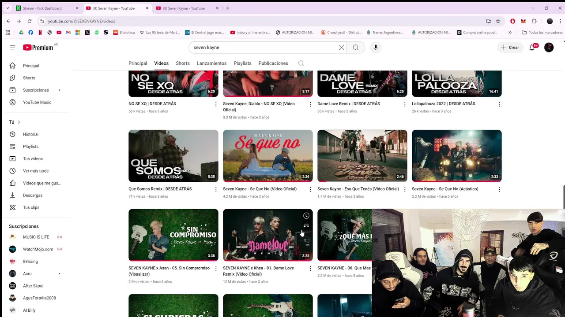
Task: Play the Se Que No video thumbnail
Action: [268, 156]
